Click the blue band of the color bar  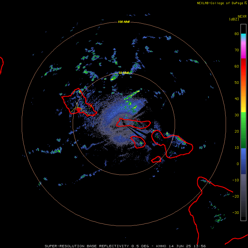(243, 161)
